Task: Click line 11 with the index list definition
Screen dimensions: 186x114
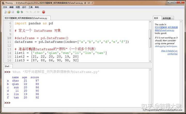Action: 72,42
